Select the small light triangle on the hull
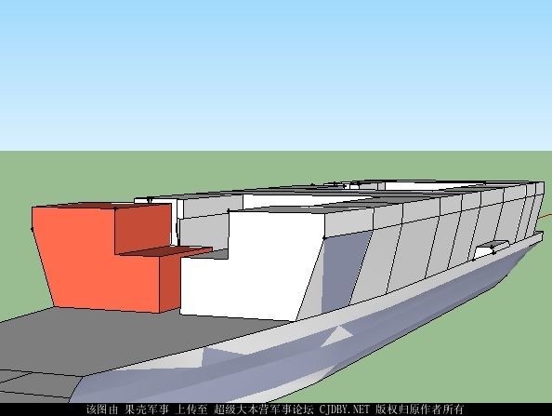The width and height of the screenshot is (552, 416). point(336,336)
